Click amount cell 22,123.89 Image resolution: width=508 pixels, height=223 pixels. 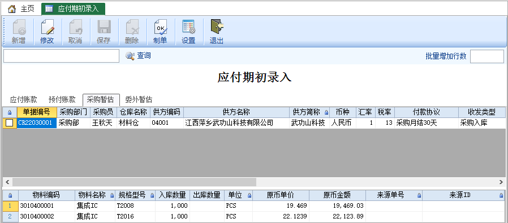(x=337, y=216)
